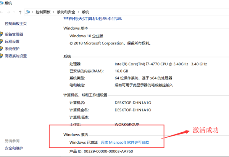
Task: Expand chevron after 控制面板 breadcrumb
Action: point(53,12)
